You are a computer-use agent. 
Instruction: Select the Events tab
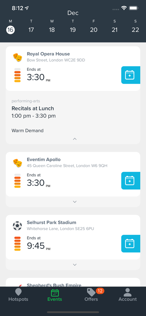point(55,295)
